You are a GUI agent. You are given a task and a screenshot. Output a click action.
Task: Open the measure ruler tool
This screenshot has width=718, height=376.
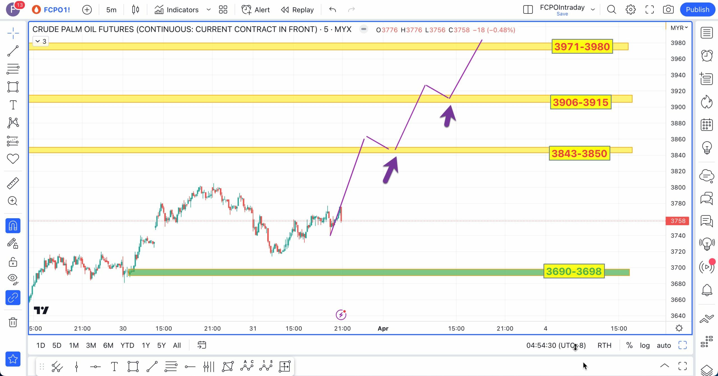tap(13, 183)
